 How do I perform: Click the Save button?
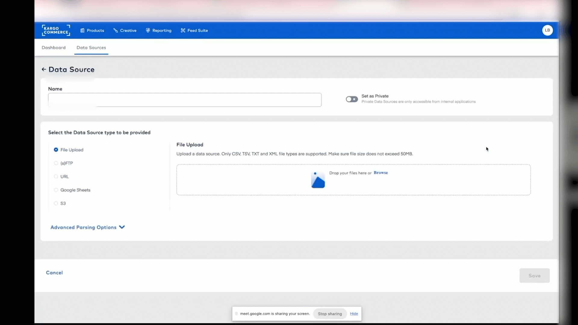534,275
